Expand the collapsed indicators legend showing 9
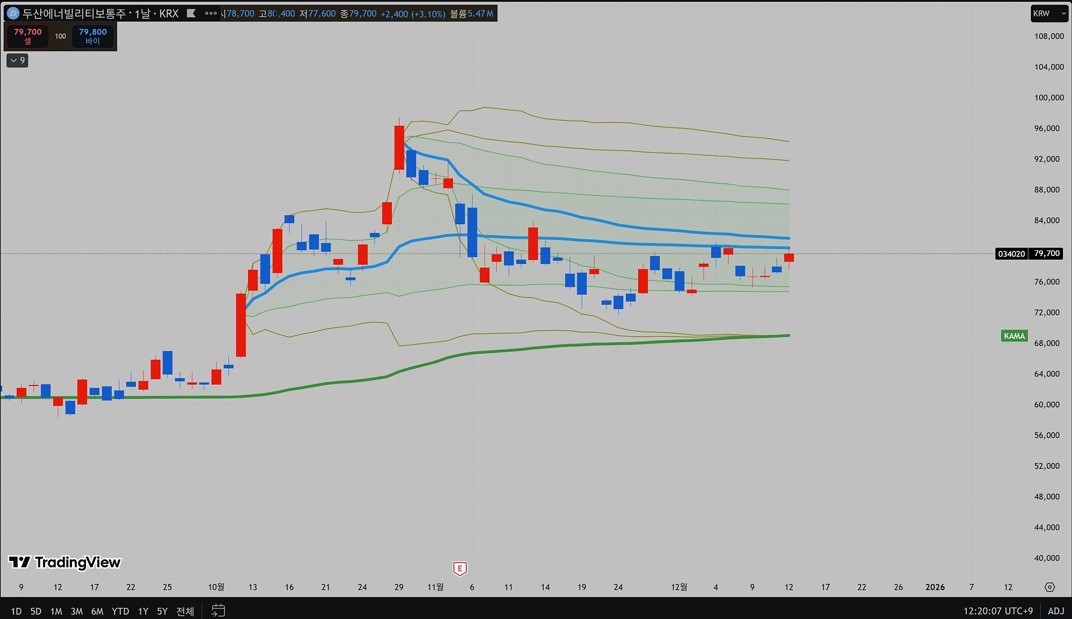 tap(17, 60)
